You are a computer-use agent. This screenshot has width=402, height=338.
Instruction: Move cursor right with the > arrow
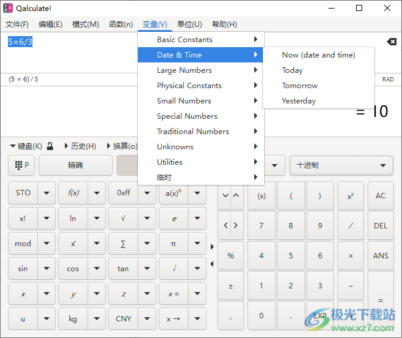click(x=236, y=225)
